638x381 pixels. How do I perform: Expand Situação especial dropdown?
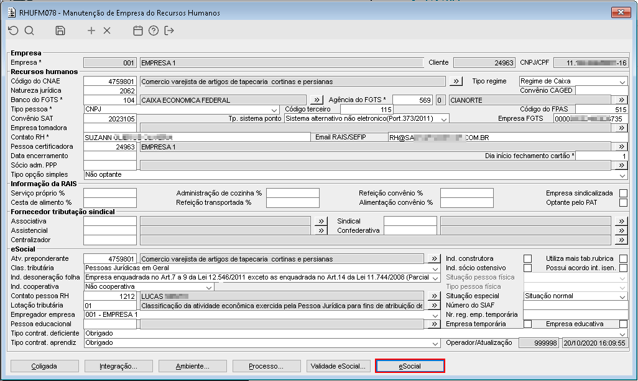coord(622,296)
